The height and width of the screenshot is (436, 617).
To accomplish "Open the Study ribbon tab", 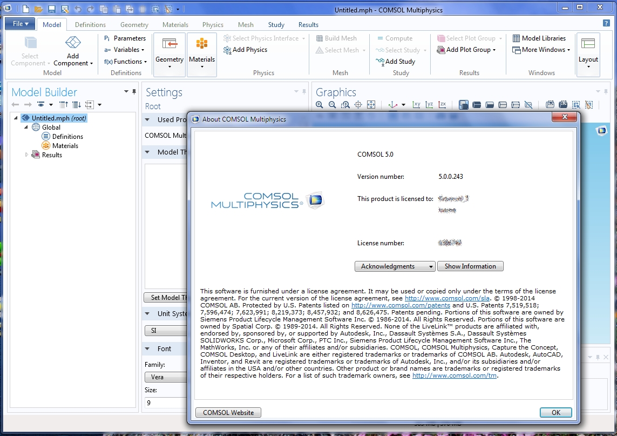I will pos(276,25).
